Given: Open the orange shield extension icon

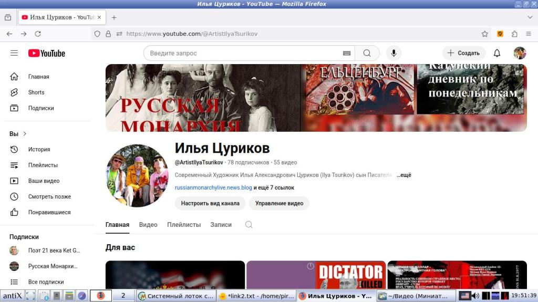Looking at the screenshot, I should 500,34.
